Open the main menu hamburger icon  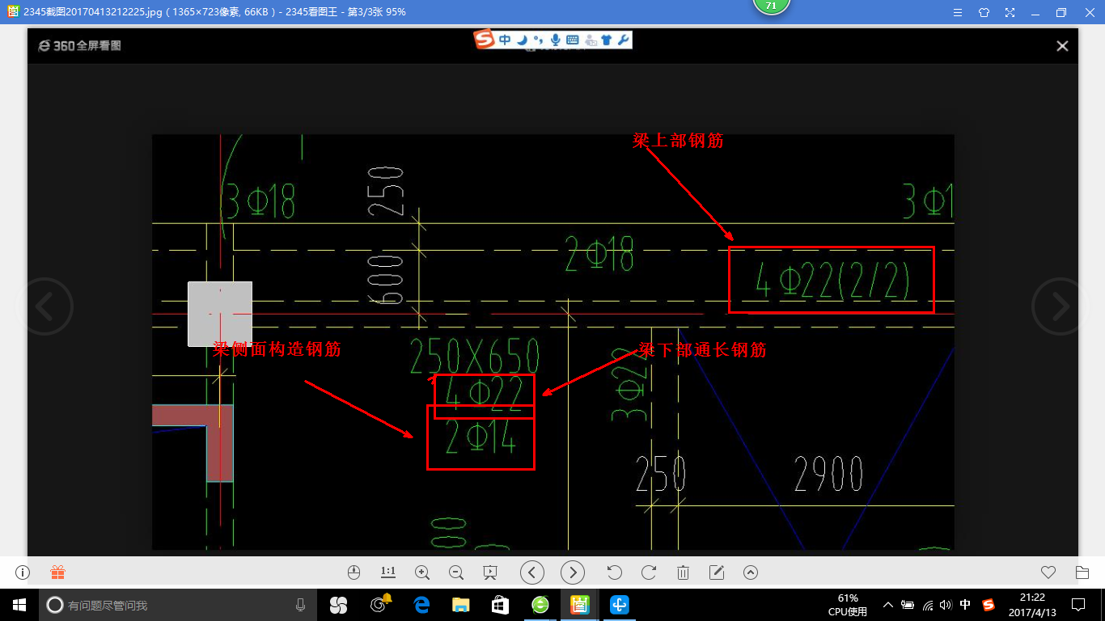pyautogui.click(x=958, y=12)
